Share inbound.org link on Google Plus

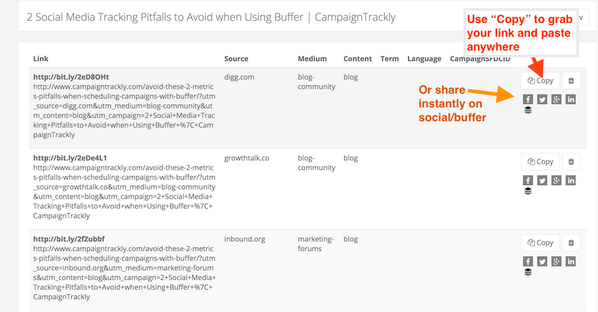pos(557,261)
